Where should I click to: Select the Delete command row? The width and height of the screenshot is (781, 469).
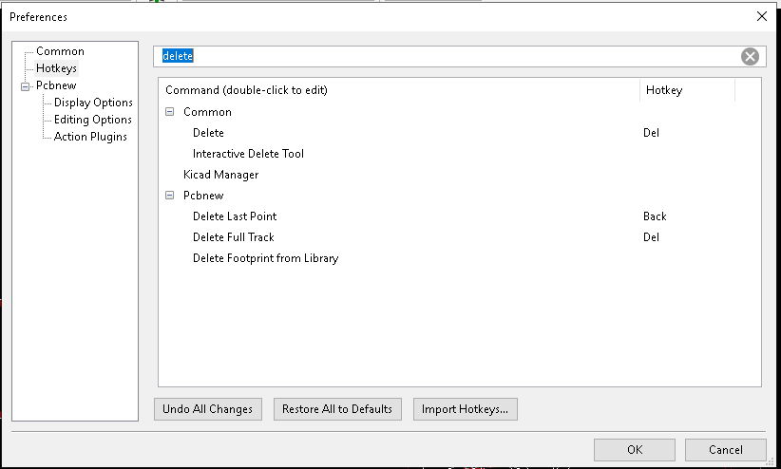click(x=460, y=133)
